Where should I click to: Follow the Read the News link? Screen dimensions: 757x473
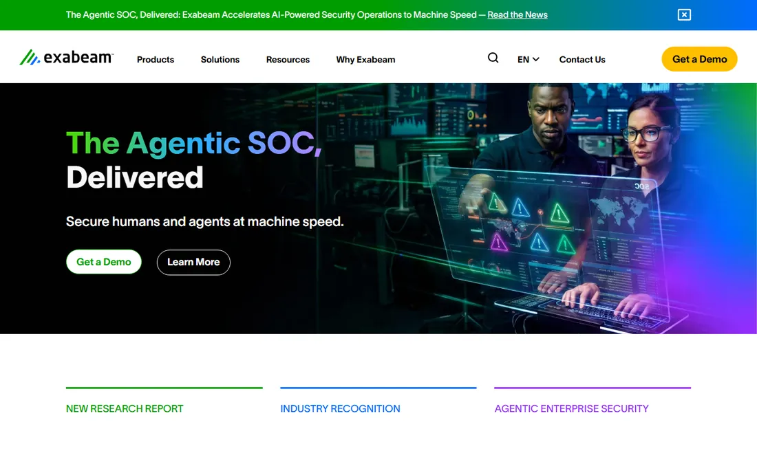pos(518,15)
